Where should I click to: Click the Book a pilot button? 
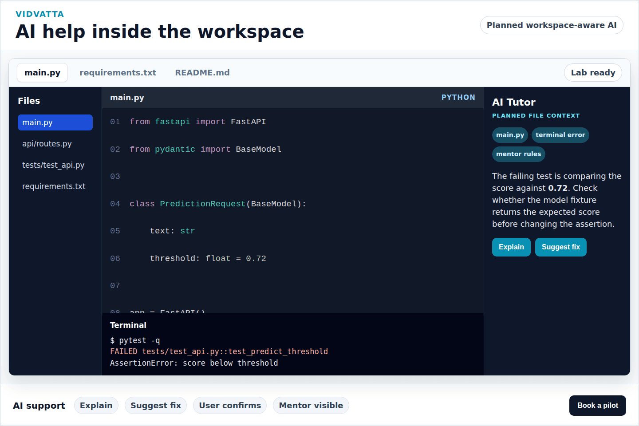tap(597, 406)
